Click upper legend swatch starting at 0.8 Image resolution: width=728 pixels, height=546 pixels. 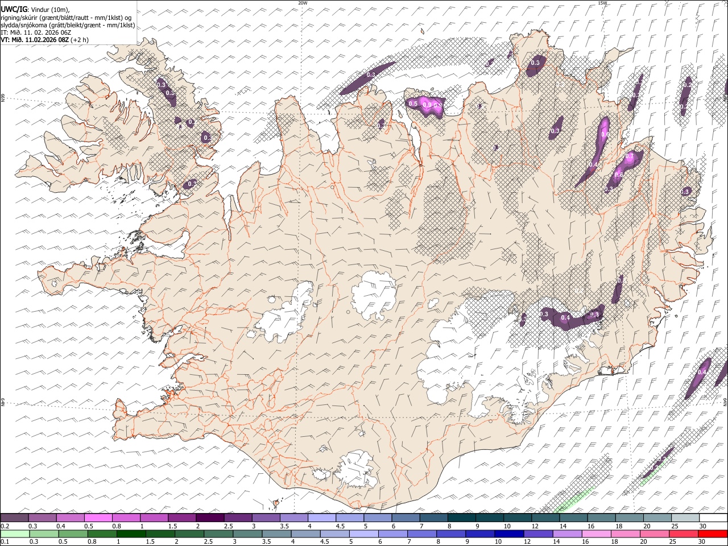[x=126, y=518]
